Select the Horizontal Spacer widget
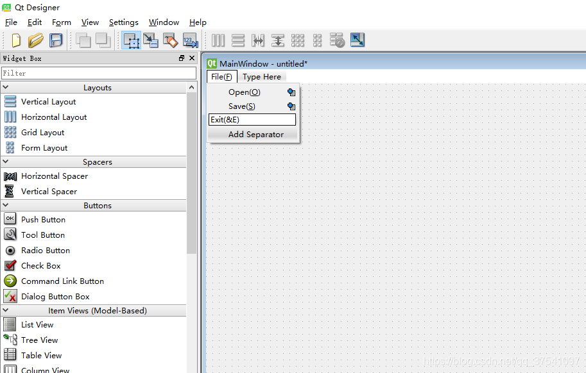Screen dimensions: 586x373 [94, 176]
